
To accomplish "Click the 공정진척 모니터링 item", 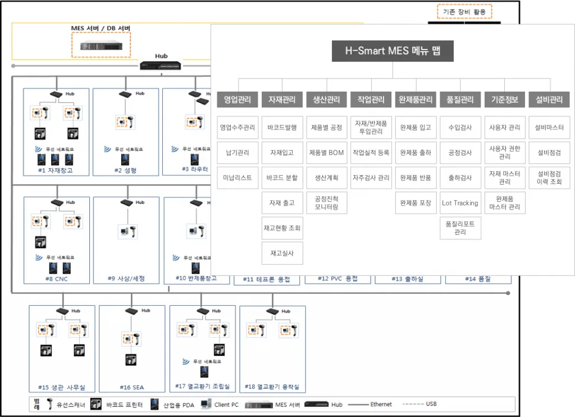I will [x=326, y=202].
